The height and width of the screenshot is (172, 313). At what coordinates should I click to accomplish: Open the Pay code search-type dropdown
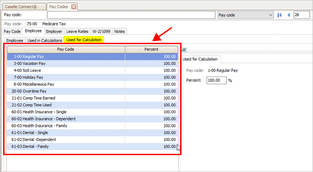(x=245, y=15)
